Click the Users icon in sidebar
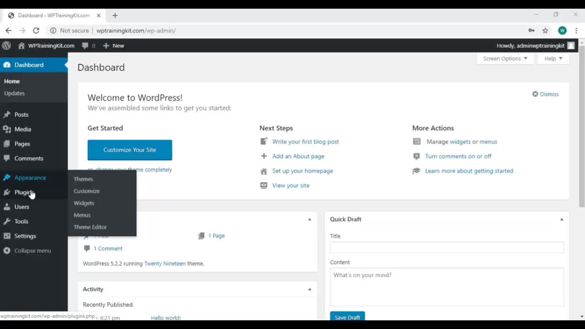This screenshot has height=329, width=585. coord(7,207)
